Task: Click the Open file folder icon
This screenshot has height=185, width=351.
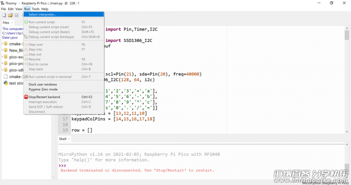Action: 10,15
